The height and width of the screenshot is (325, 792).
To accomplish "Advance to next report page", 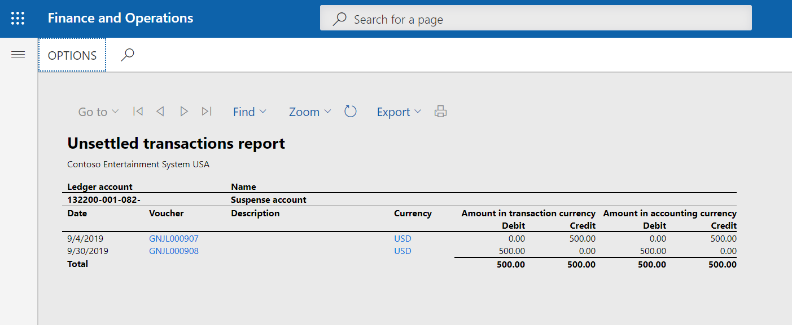I will pos(183,112).
